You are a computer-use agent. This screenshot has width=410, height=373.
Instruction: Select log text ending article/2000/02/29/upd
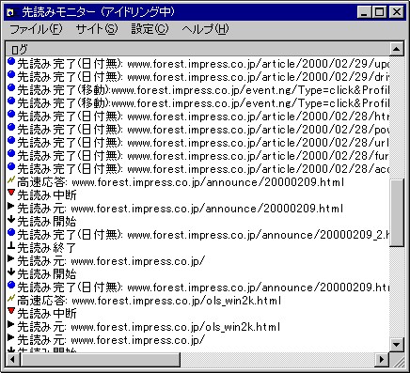click(x=203, y=64)
